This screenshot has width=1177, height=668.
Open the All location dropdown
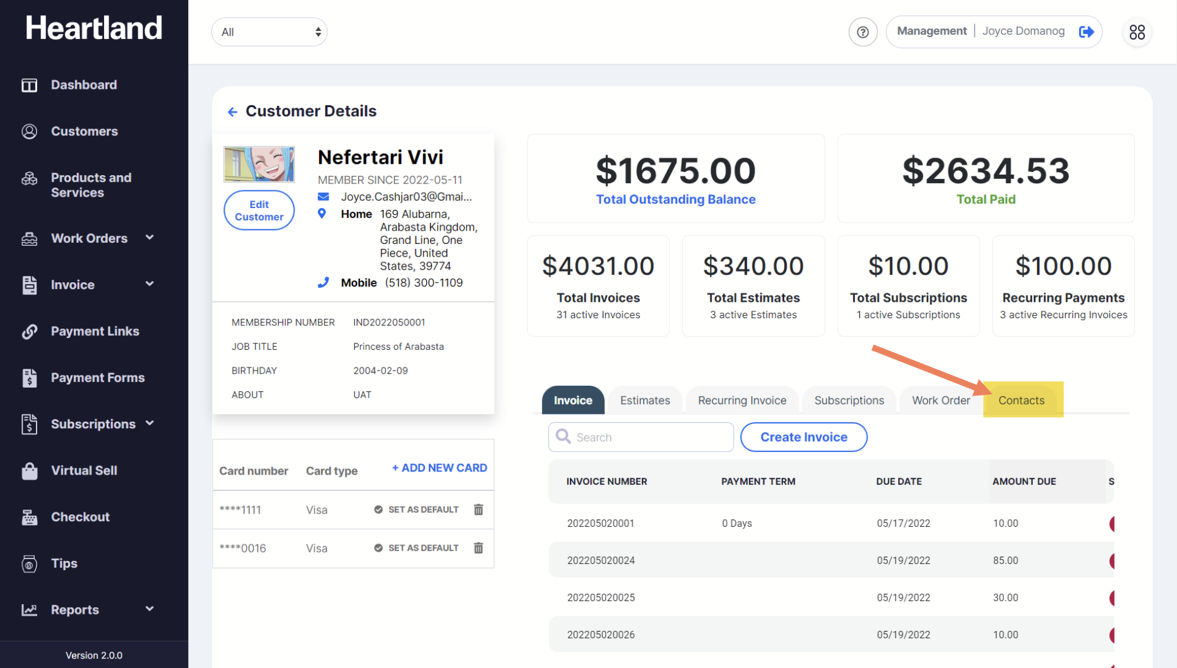[269, 32]
